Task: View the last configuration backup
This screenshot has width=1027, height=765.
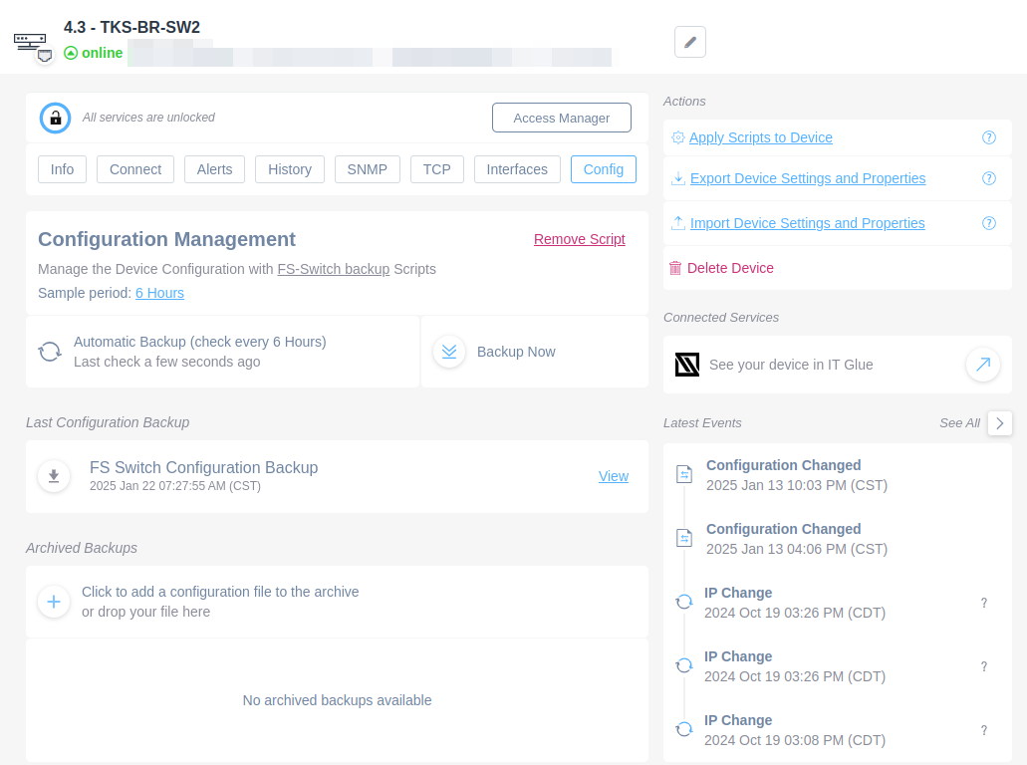Action: 613,476
